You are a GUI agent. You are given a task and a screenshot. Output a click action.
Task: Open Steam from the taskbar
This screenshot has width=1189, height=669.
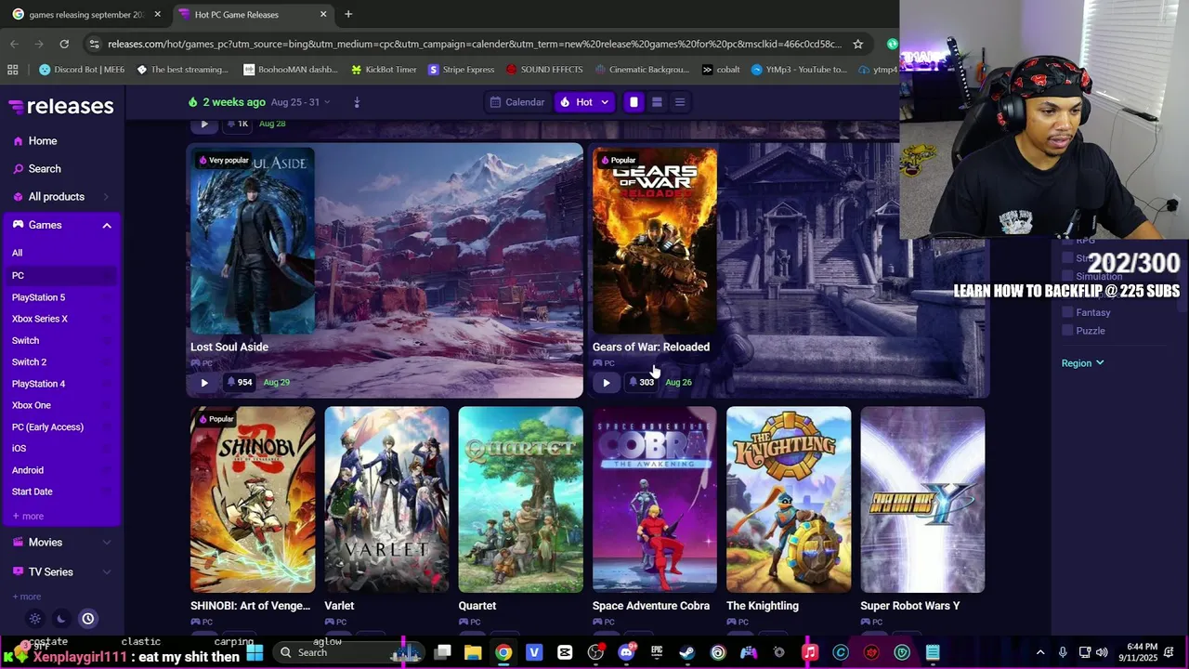(x=686, y=652)
